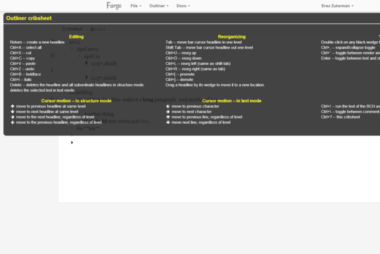The image size is (380, 254).
Task: Click 'Shift Tab -- move bar cursor headline out' line
Action: [209, 47]
